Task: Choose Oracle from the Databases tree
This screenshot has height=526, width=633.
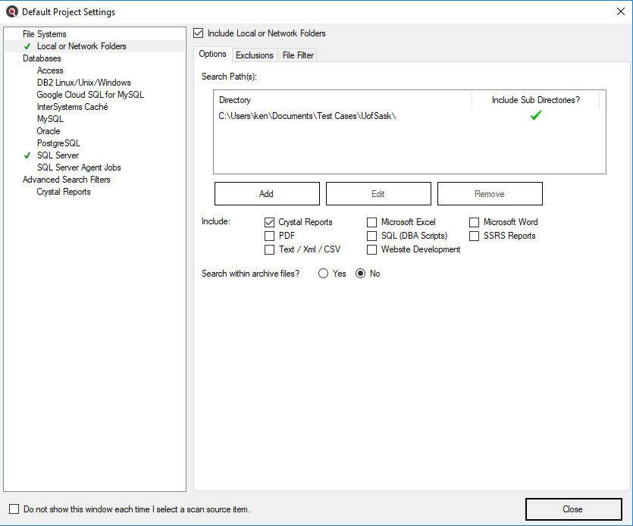Action: [x=49, y=131]
